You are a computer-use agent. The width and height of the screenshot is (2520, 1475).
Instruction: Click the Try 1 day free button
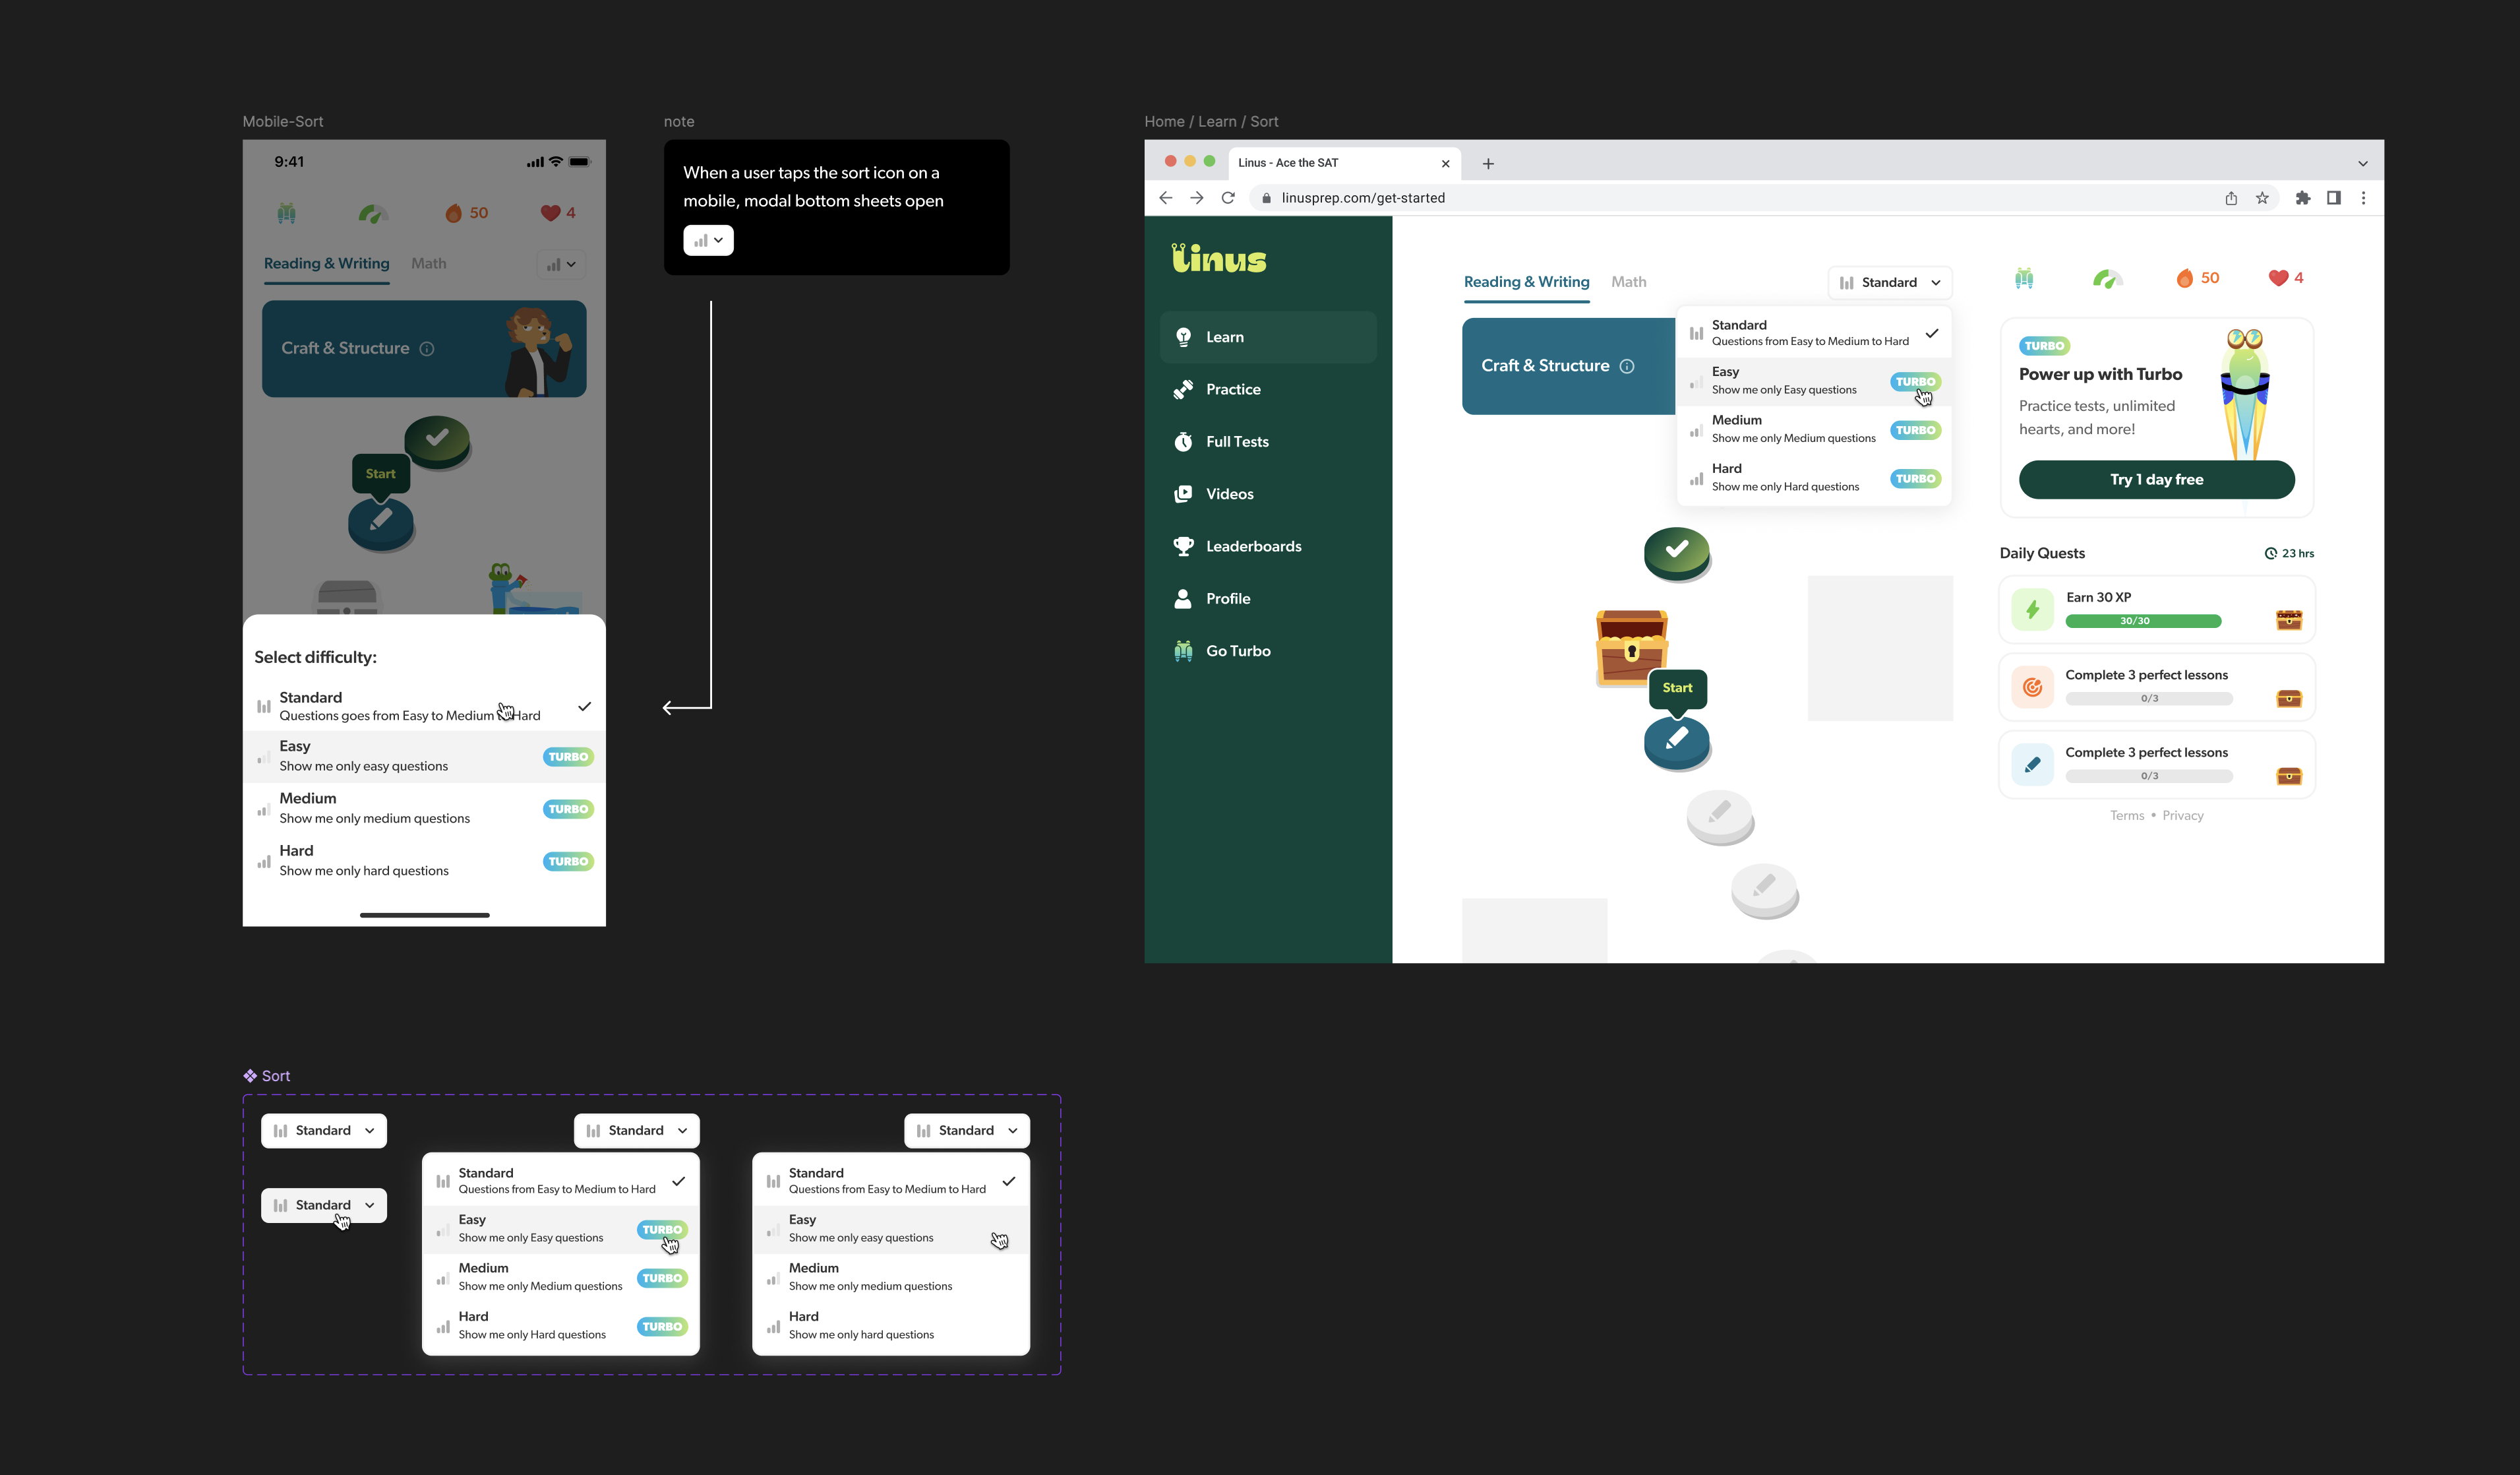point(2156,480)
